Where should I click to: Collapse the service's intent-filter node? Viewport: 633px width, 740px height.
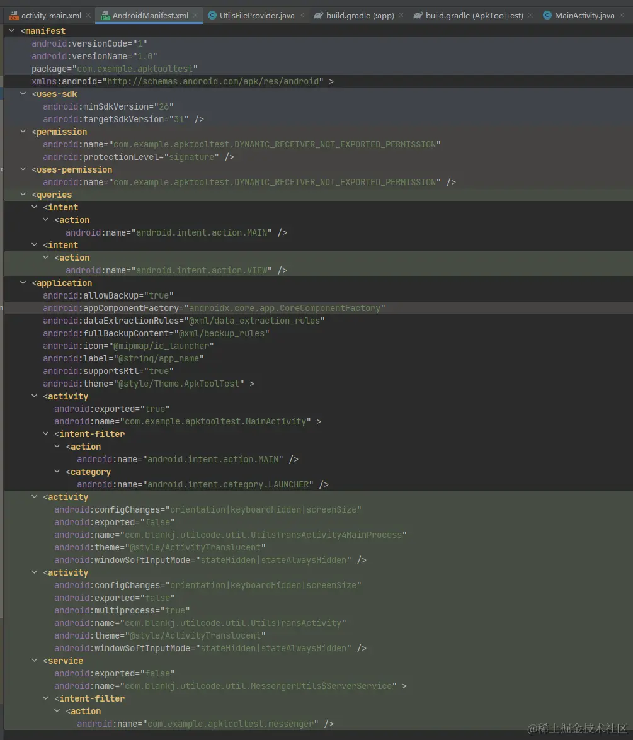point(46,698)
